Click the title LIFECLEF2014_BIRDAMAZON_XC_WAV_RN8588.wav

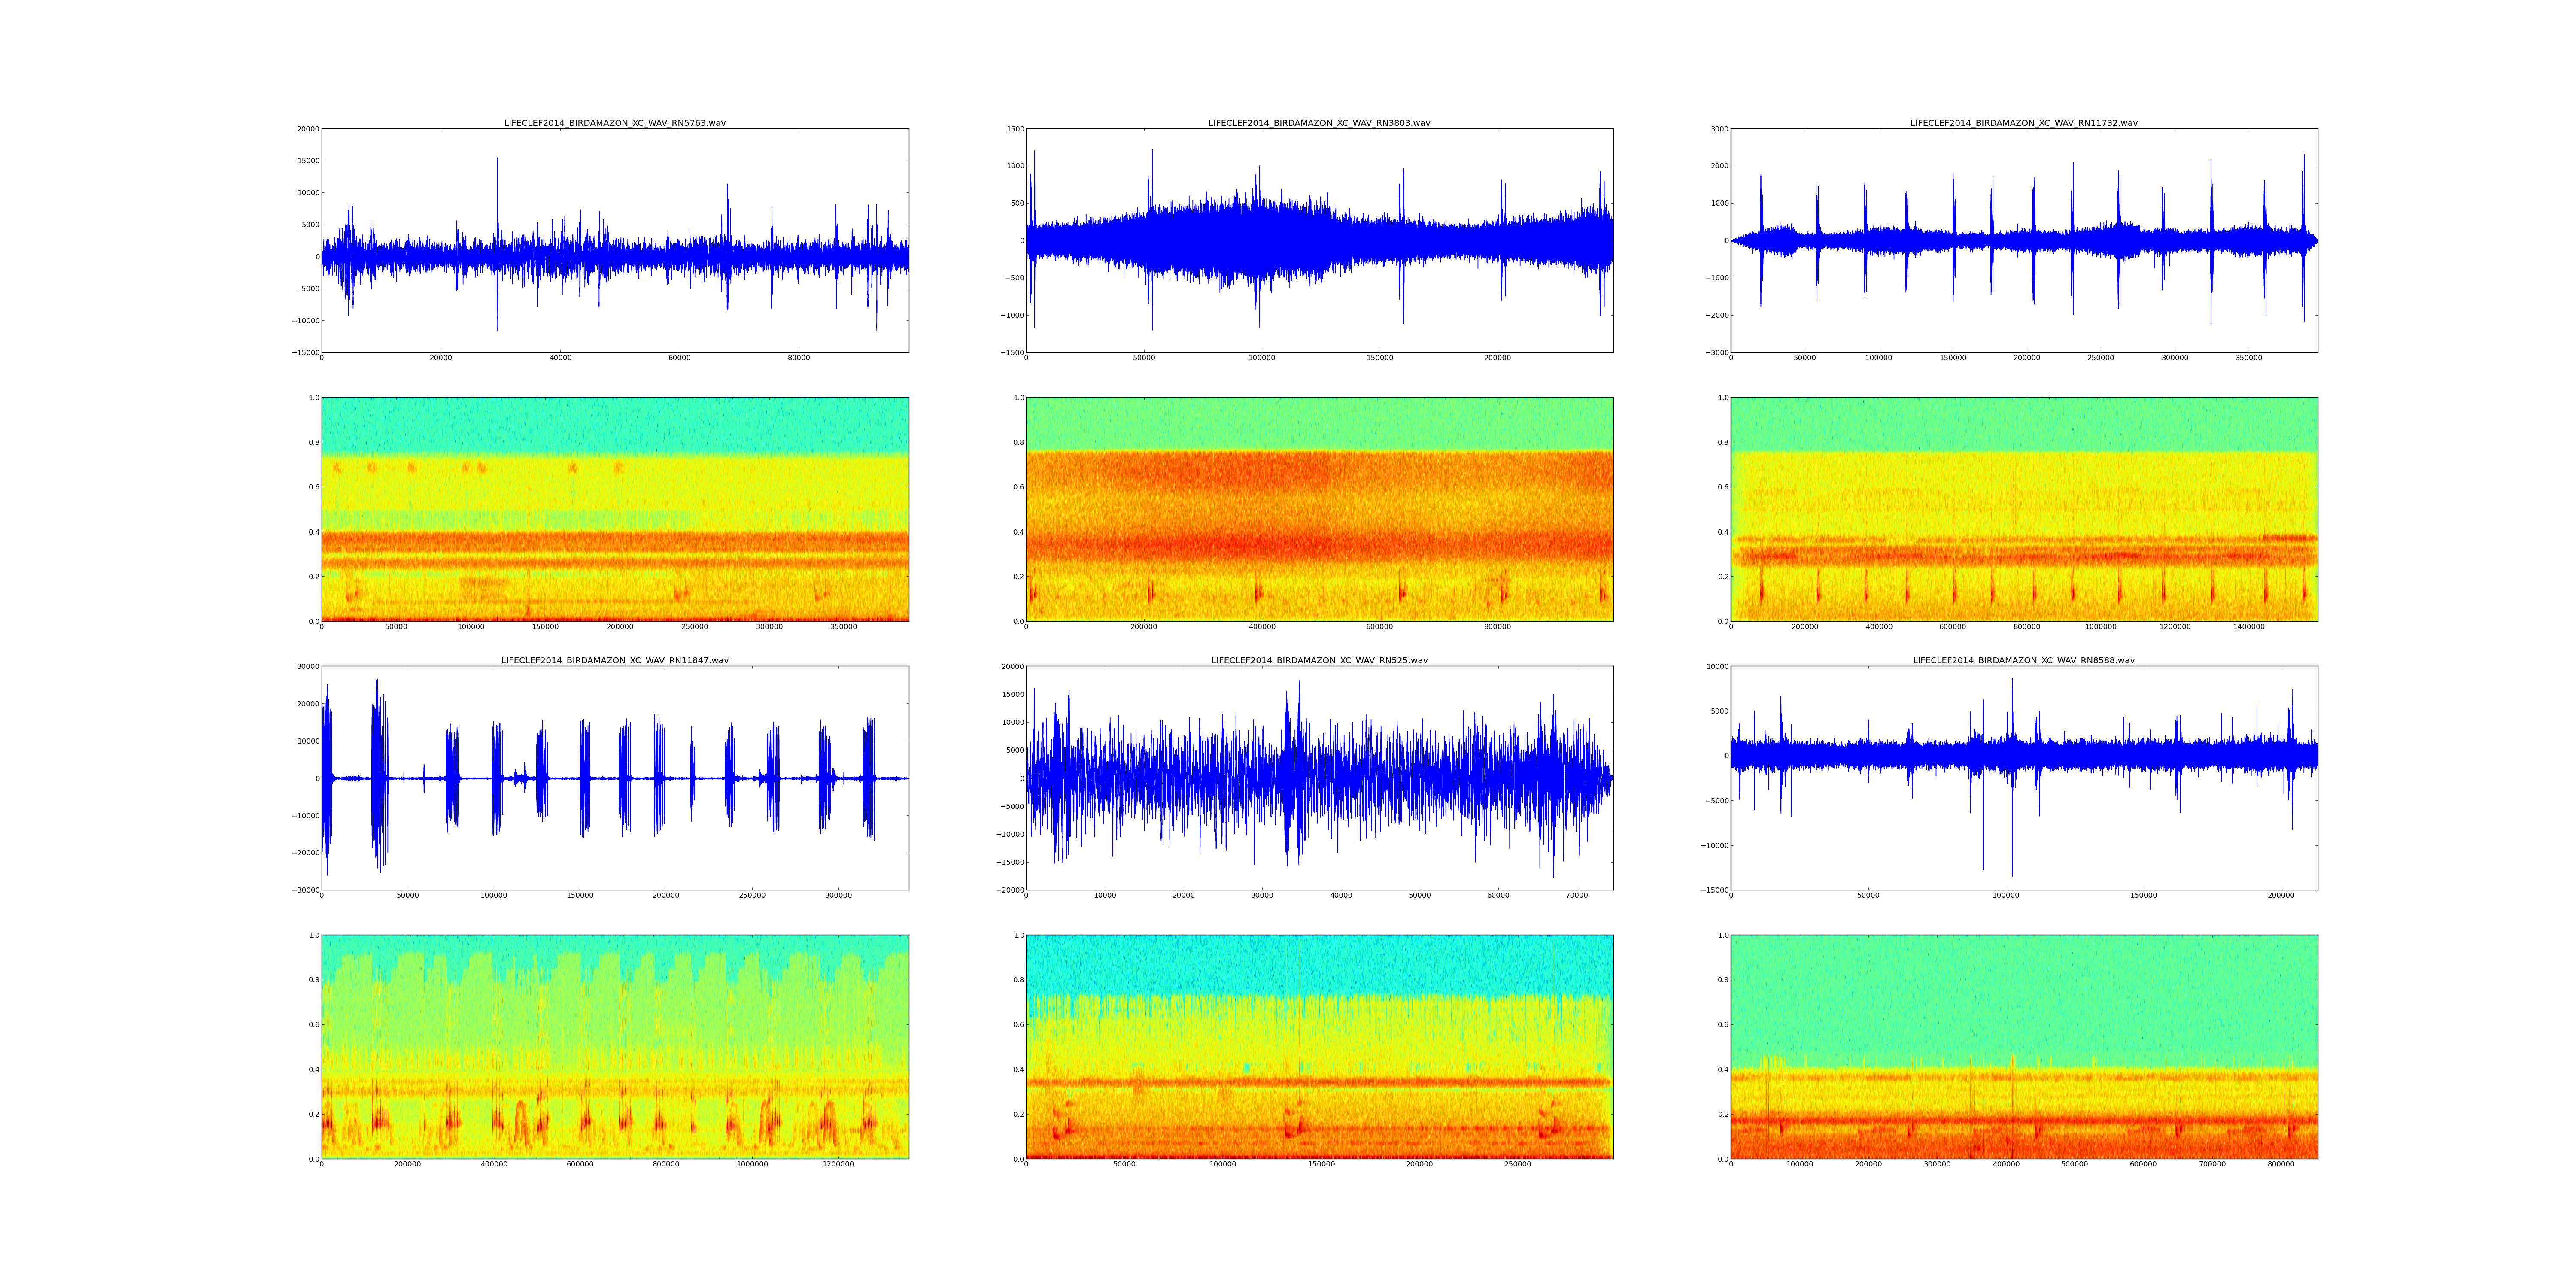(x=2023, y=660)
